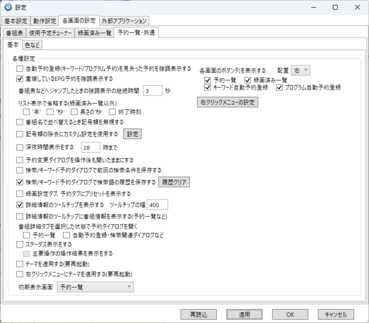Maximize the 設定 window
Viewport: 369px width, 323px height.
[335, 7]
